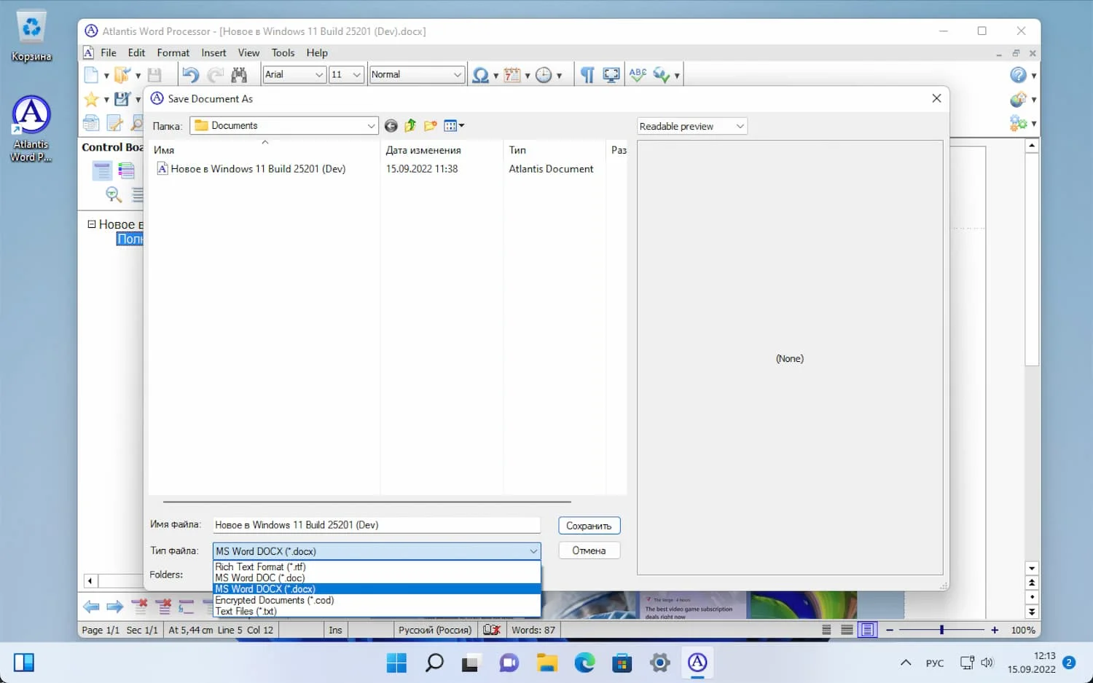This screenshot has width=1093, height=683.
Task: Click the Имя файла input field
Action: (x=377, y=525)
